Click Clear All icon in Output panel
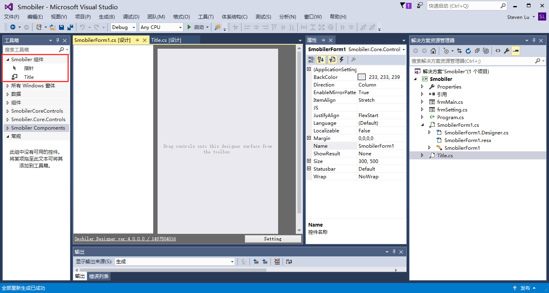 pyautogui.click(x=277, y=262)
